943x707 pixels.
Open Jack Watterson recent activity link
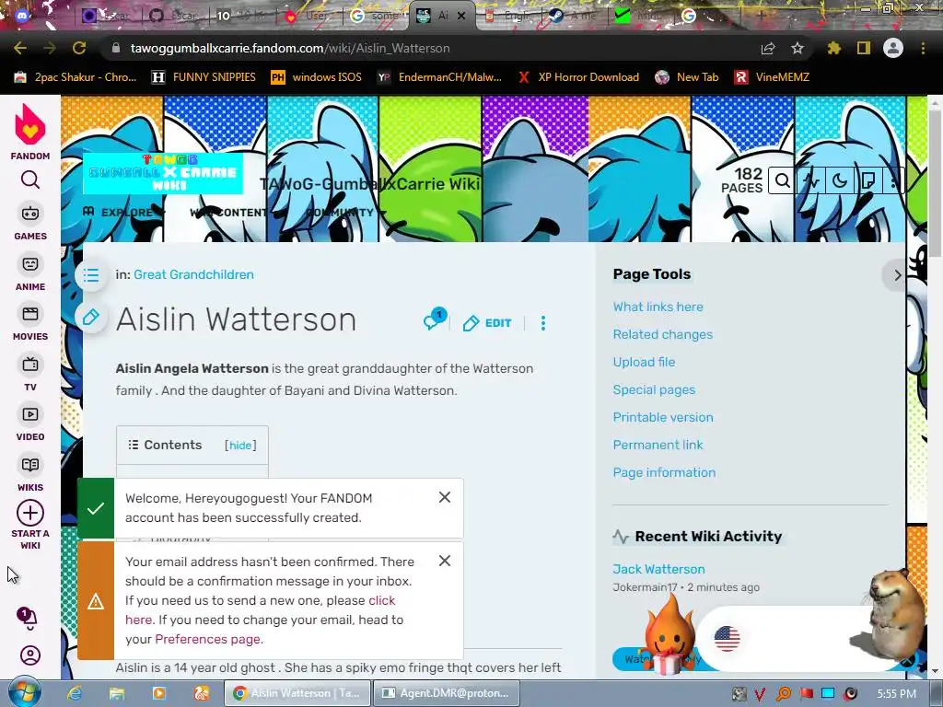point(658,569)
